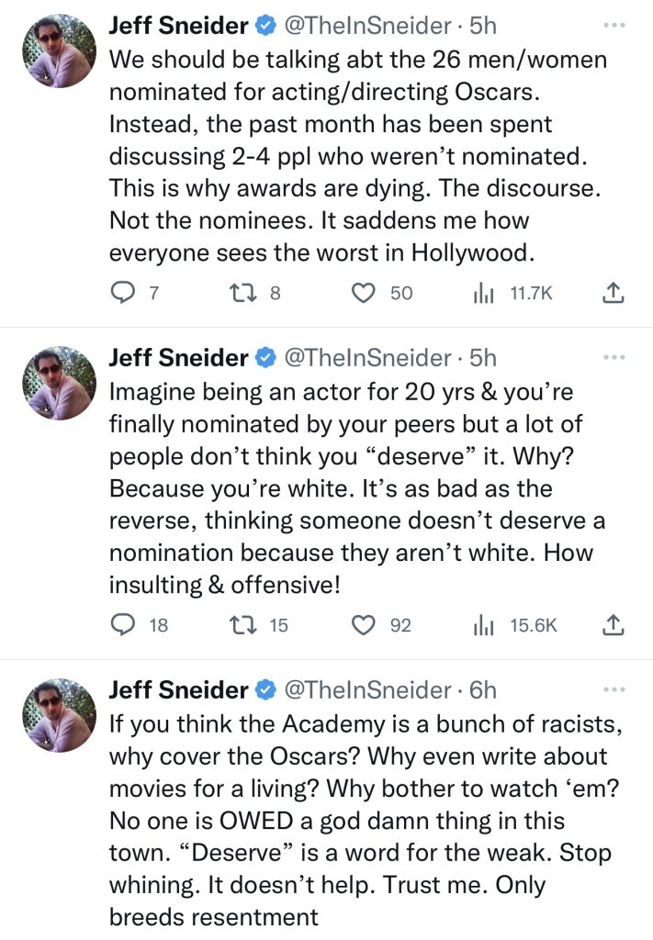Image resolution: width=653 pixels, height=940 pixels.
Task: Open more options on the third tweet
Action: [x=613, y=688]
